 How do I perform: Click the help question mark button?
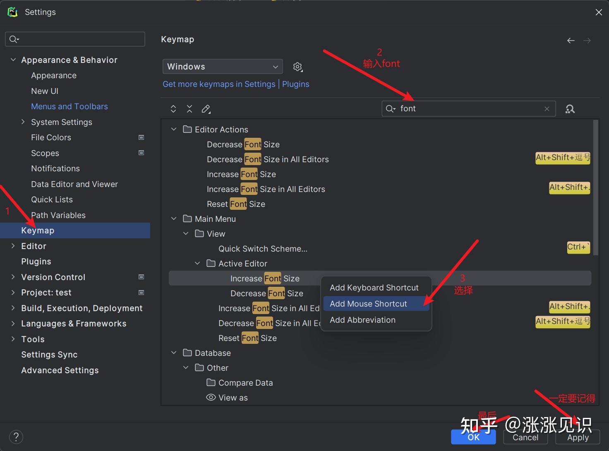tap(16, 437)
